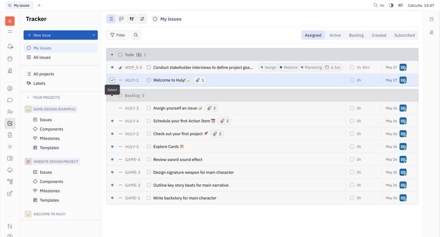440x237 pixels.
Task: Open the hierarchy tree icon in sidebar
Action: pyautogui.click(x=10, y=182)
